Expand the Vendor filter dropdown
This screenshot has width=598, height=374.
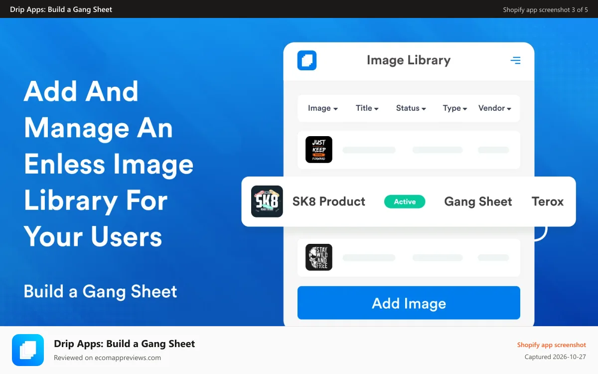[495, 108]
